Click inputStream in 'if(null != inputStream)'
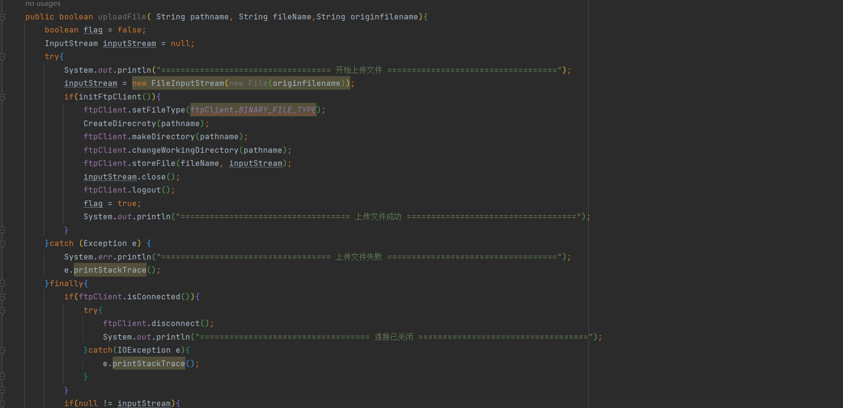 click(144, 404)
